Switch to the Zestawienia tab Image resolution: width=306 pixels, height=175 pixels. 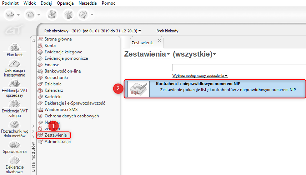click(x=142, y=43)
